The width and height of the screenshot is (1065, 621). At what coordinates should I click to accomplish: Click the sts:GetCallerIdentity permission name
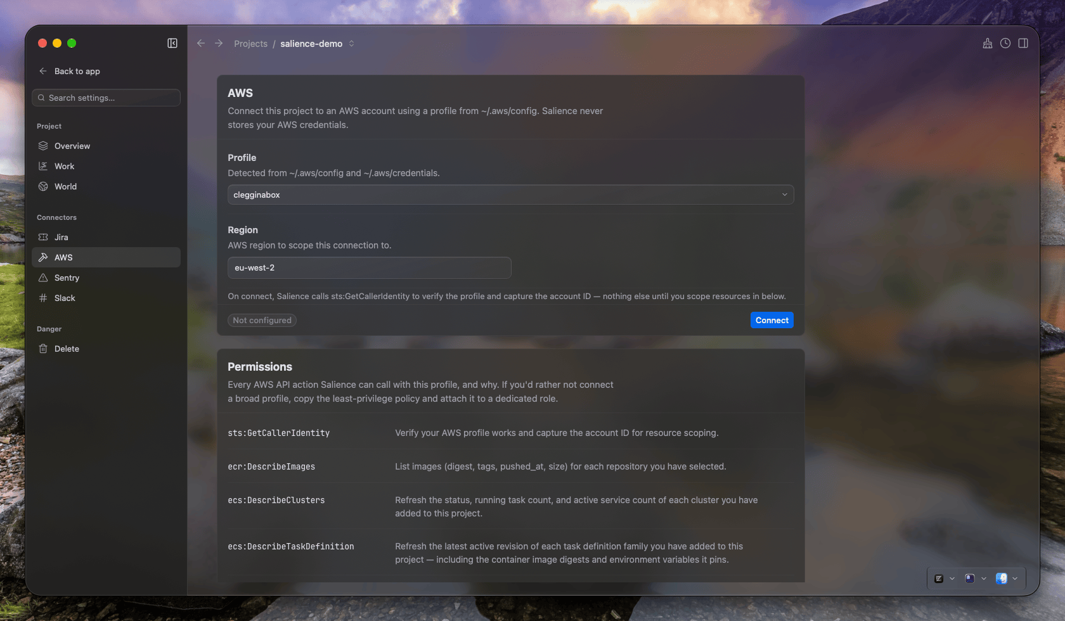coord(278,433)
